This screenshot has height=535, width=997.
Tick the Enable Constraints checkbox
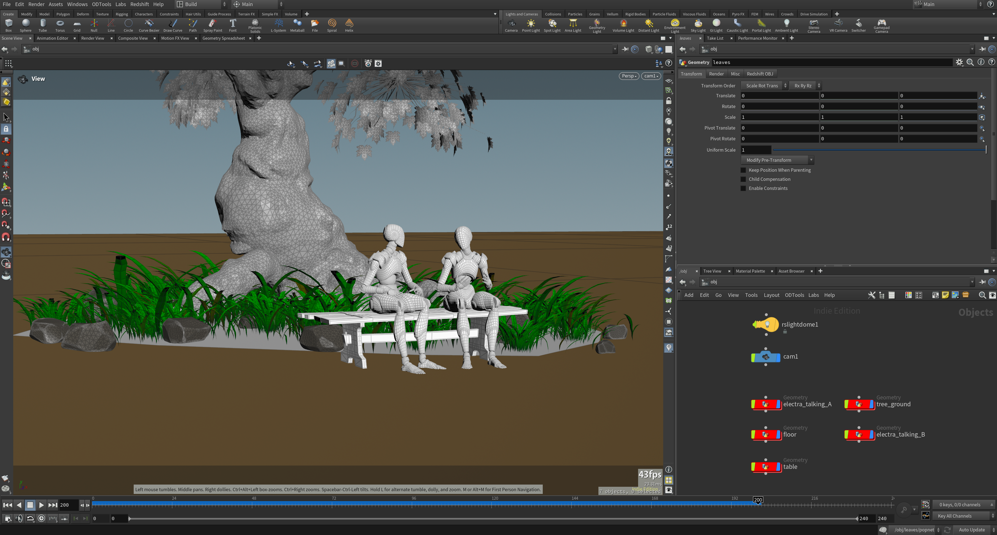743,189
